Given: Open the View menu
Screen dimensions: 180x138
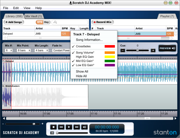Looking at the screenshot, I should [x=27, y=8].
